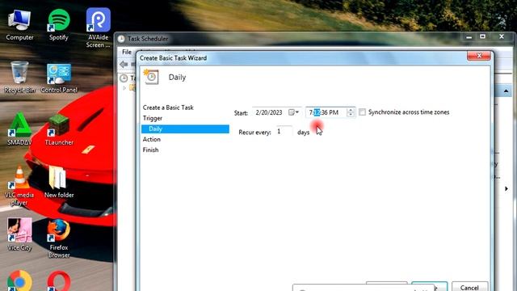
Task: Select the Action wizard step
Action: [x=152, y=139]
